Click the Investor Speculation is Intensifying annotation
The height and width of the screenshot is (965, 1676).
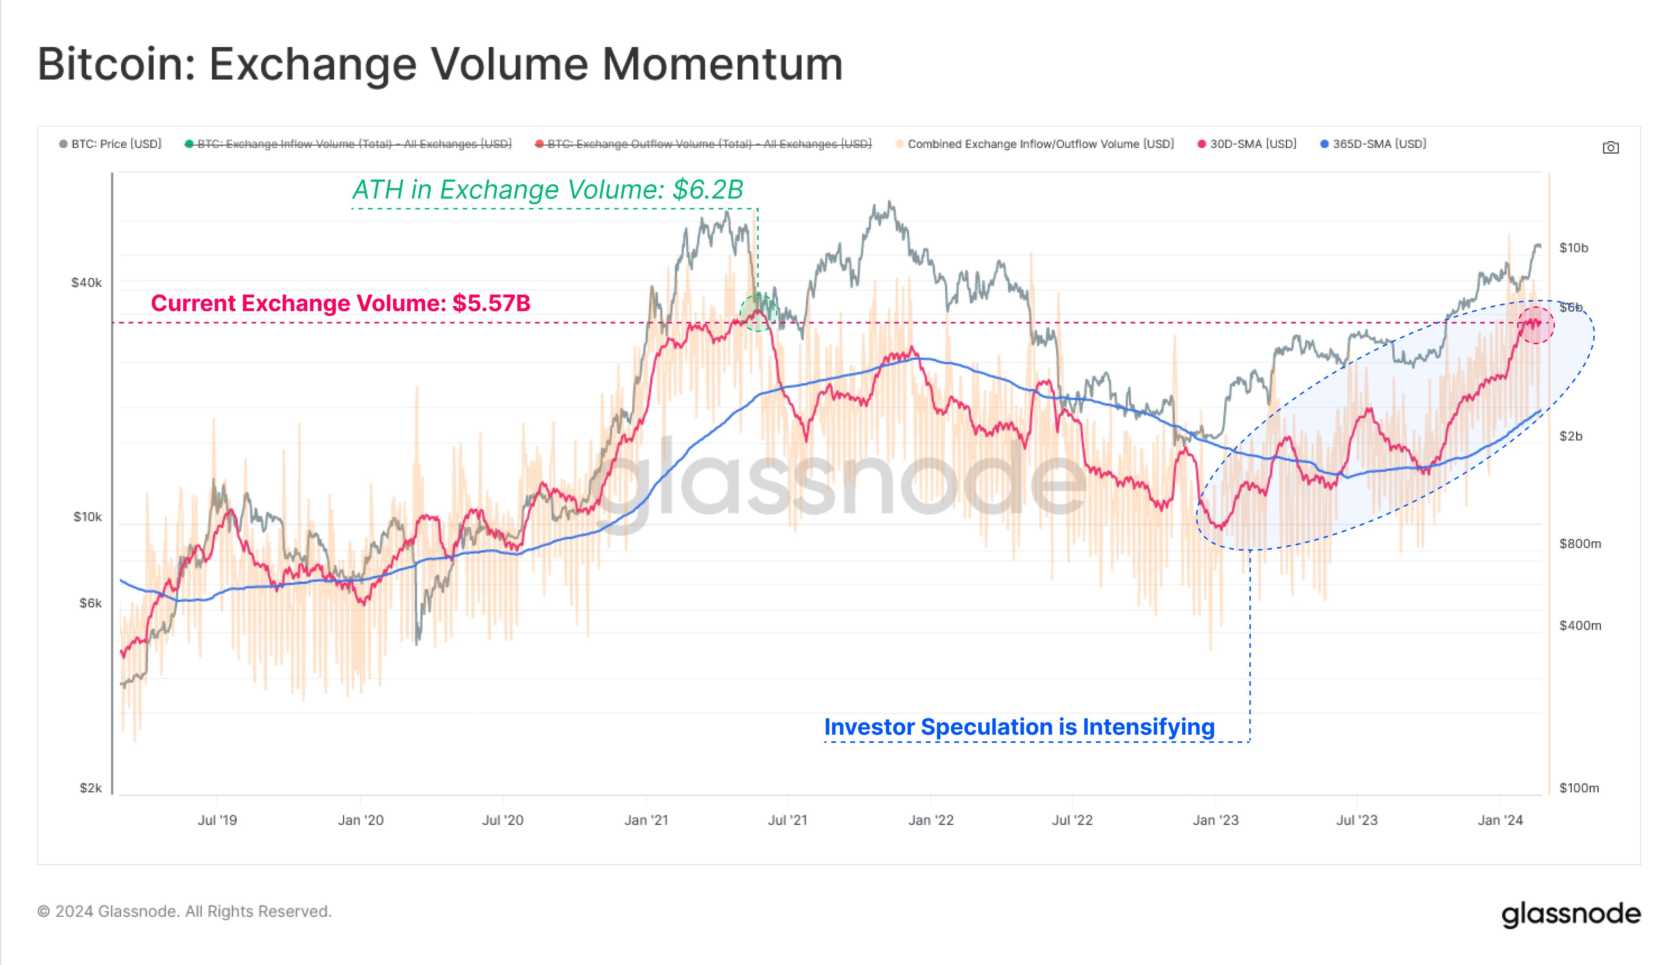(1019, 727)
